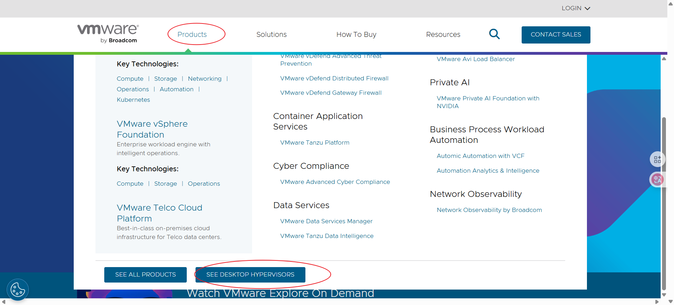Click the Watch VMware Explore On Demand text

click(x=280, y=293)
